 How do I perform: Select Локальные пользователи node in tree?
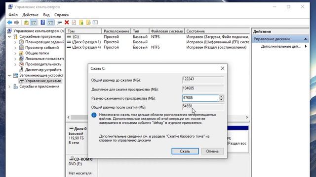(x=44, y=59)
